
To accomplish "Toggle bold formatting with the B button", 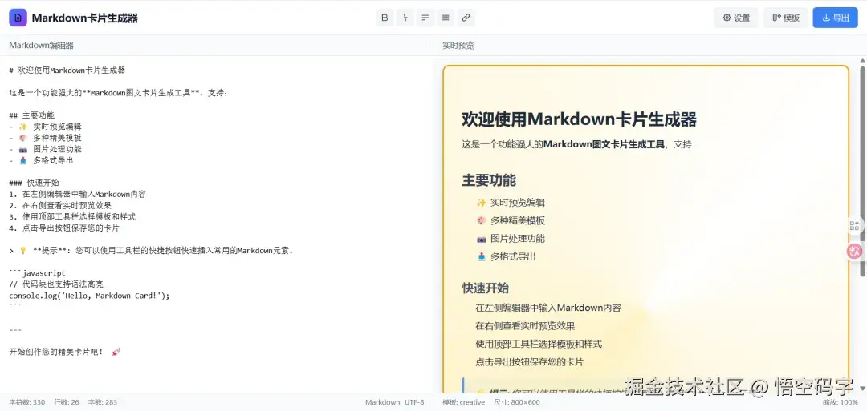I will pos(385,18).
